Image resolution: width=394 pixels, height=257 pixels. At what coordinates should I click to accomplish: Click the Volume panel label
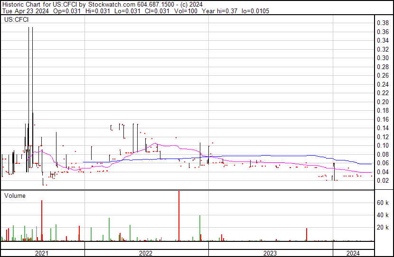click(15, 195)
